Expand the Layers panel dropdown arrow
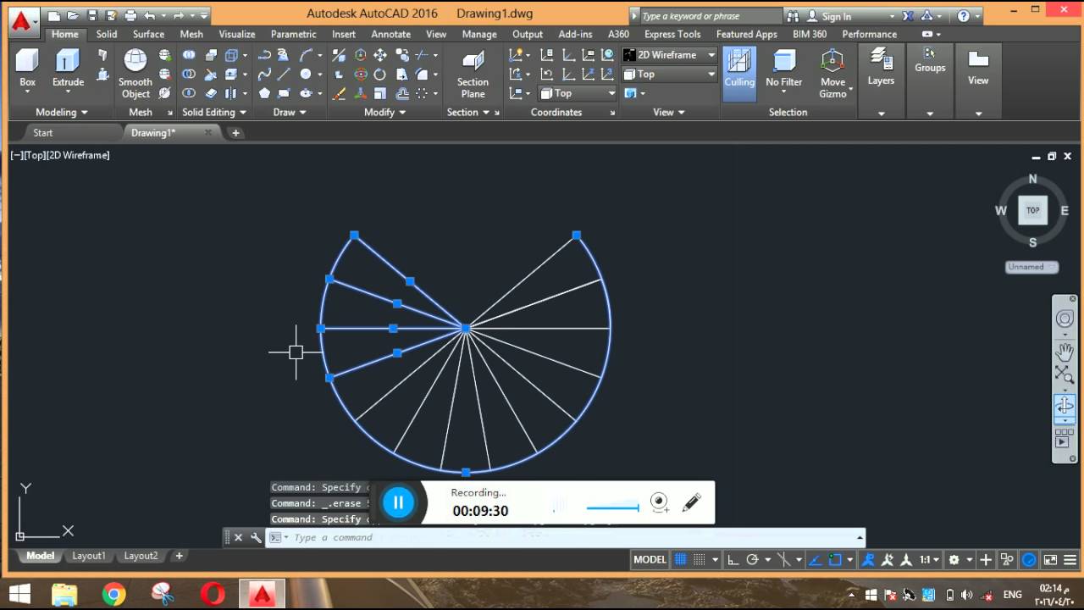The image size is (1084, 610). coord(881,114)
